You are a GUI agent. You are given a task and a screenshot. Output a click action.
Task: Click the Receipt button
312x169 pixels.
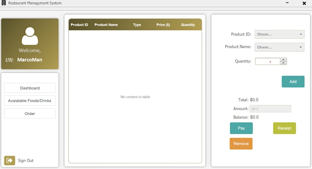284,128
